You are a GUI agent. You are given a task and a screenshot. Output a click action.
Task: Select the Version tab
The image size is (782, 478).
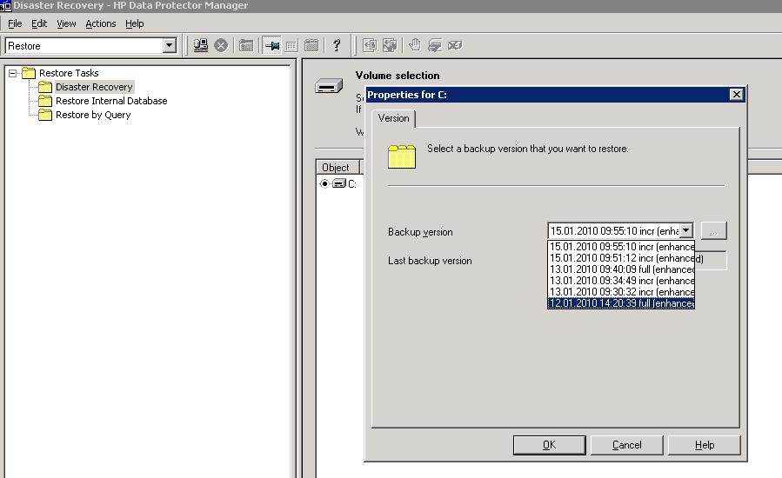pos(393,118)
